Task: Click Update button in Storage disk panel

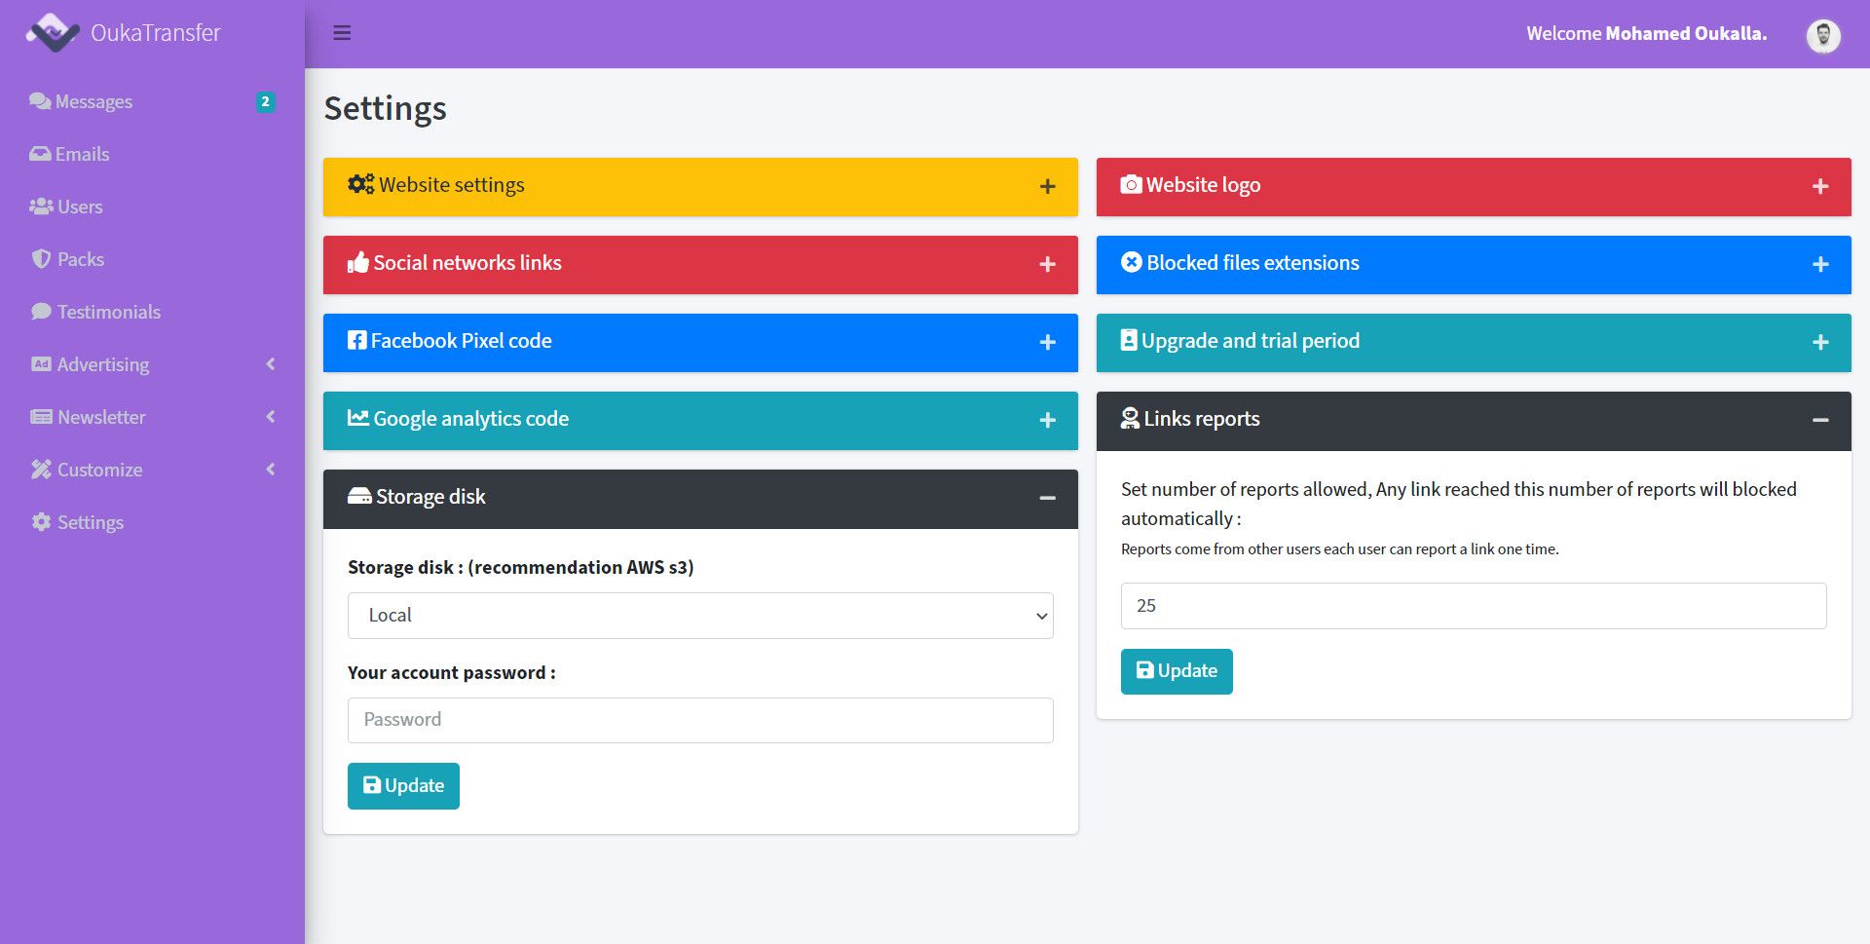Action: [403, 786]
